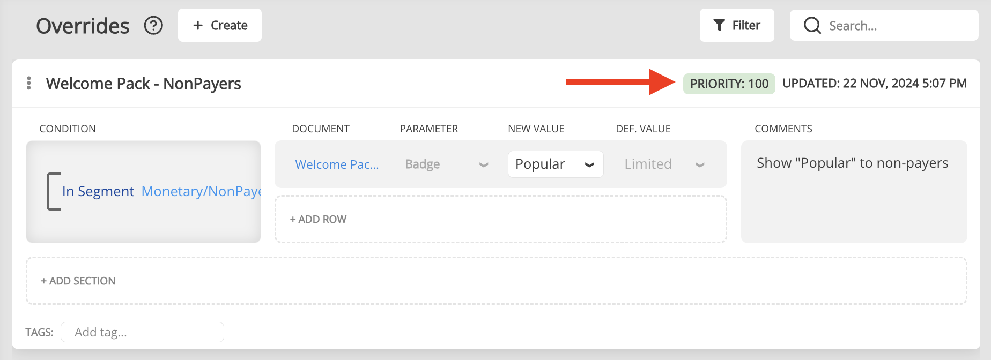
Task: Click + ADD SECTION
Action: [78, 281]
